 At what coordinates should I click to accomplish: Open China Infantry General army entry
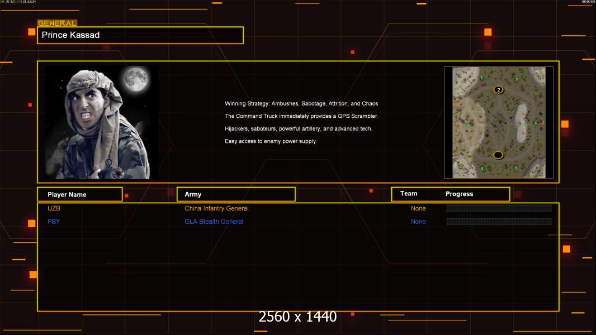216,208
